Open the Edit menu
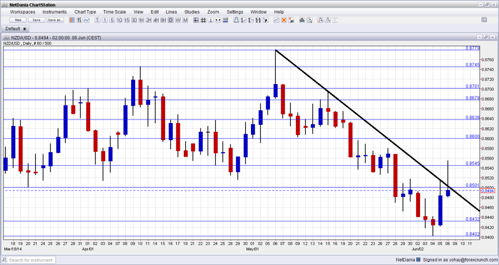The image size is (499, 265). point(154,12)
